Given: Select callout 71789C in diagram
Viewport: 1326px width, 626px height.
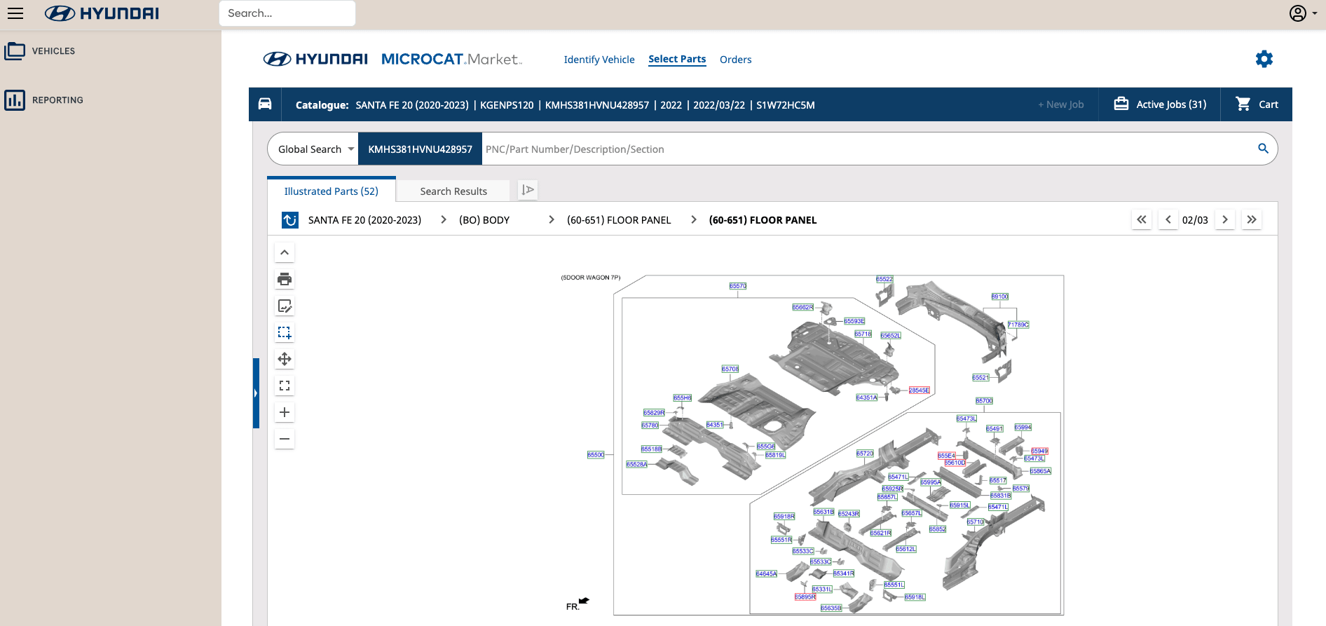Looking at the screenshot, I should click(1018, 325).
